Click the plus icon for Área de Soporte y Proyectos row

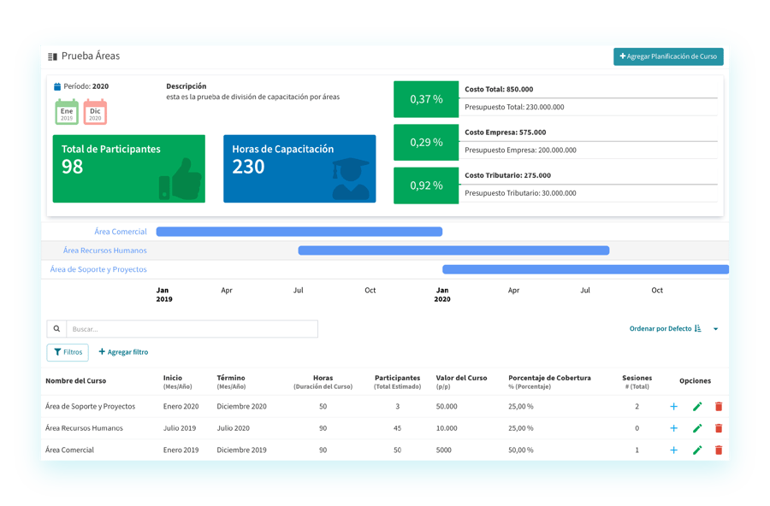pos(673,407)
